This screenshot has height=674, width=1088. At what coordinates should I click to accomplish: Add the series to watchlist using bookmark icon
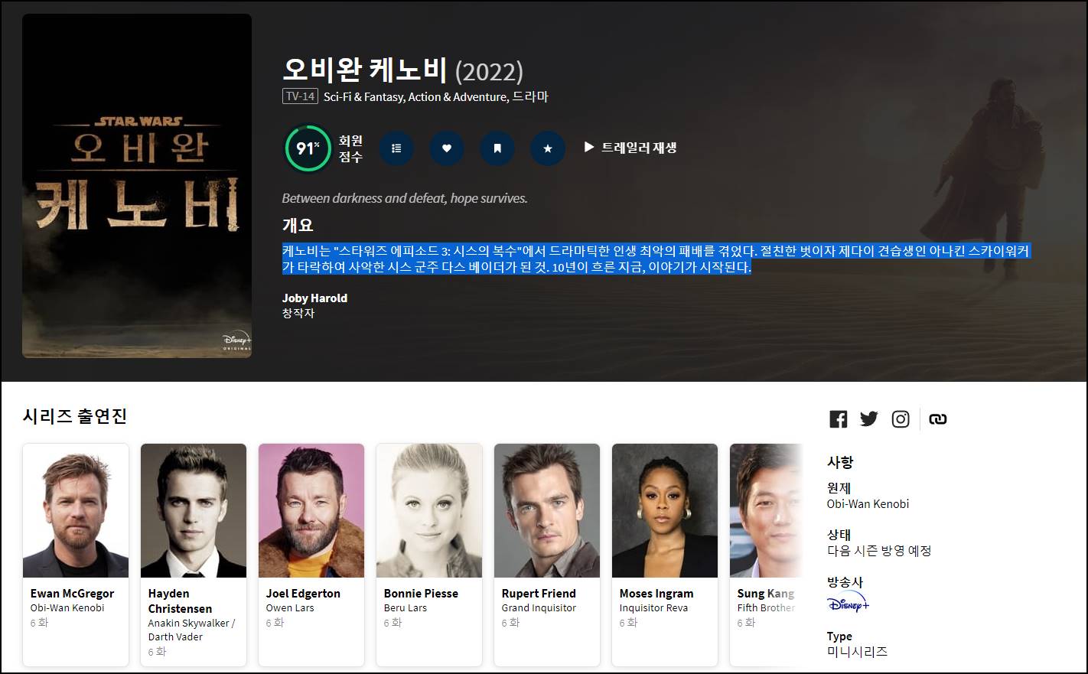point(497,148)
